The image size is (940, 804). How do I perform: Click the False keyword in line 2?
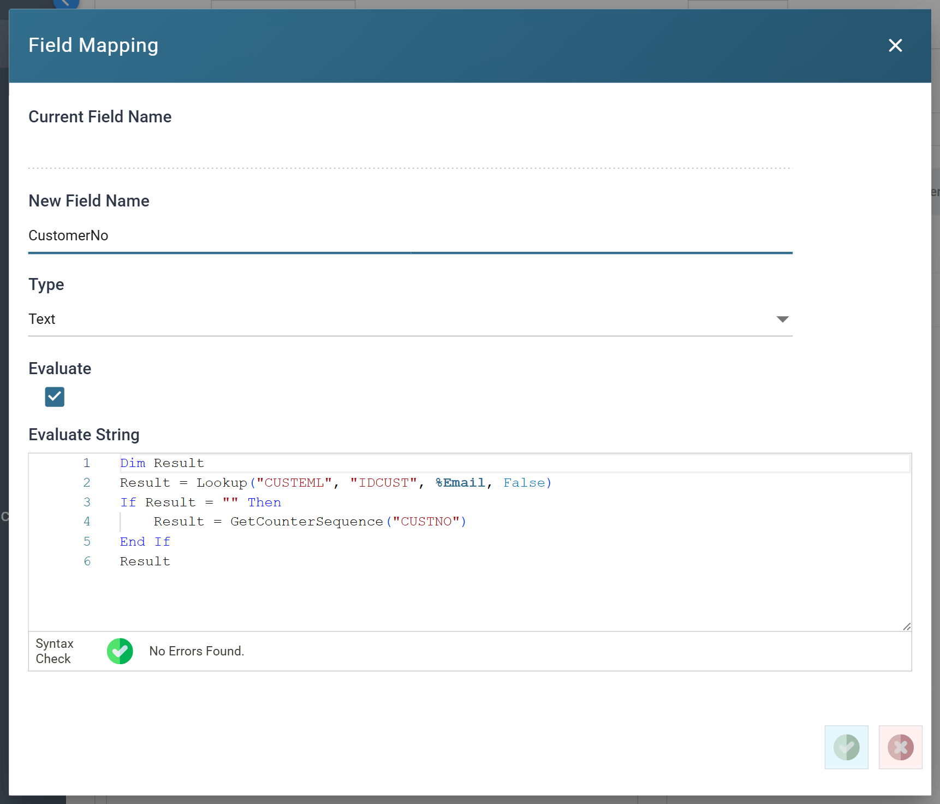coord(524,483)
